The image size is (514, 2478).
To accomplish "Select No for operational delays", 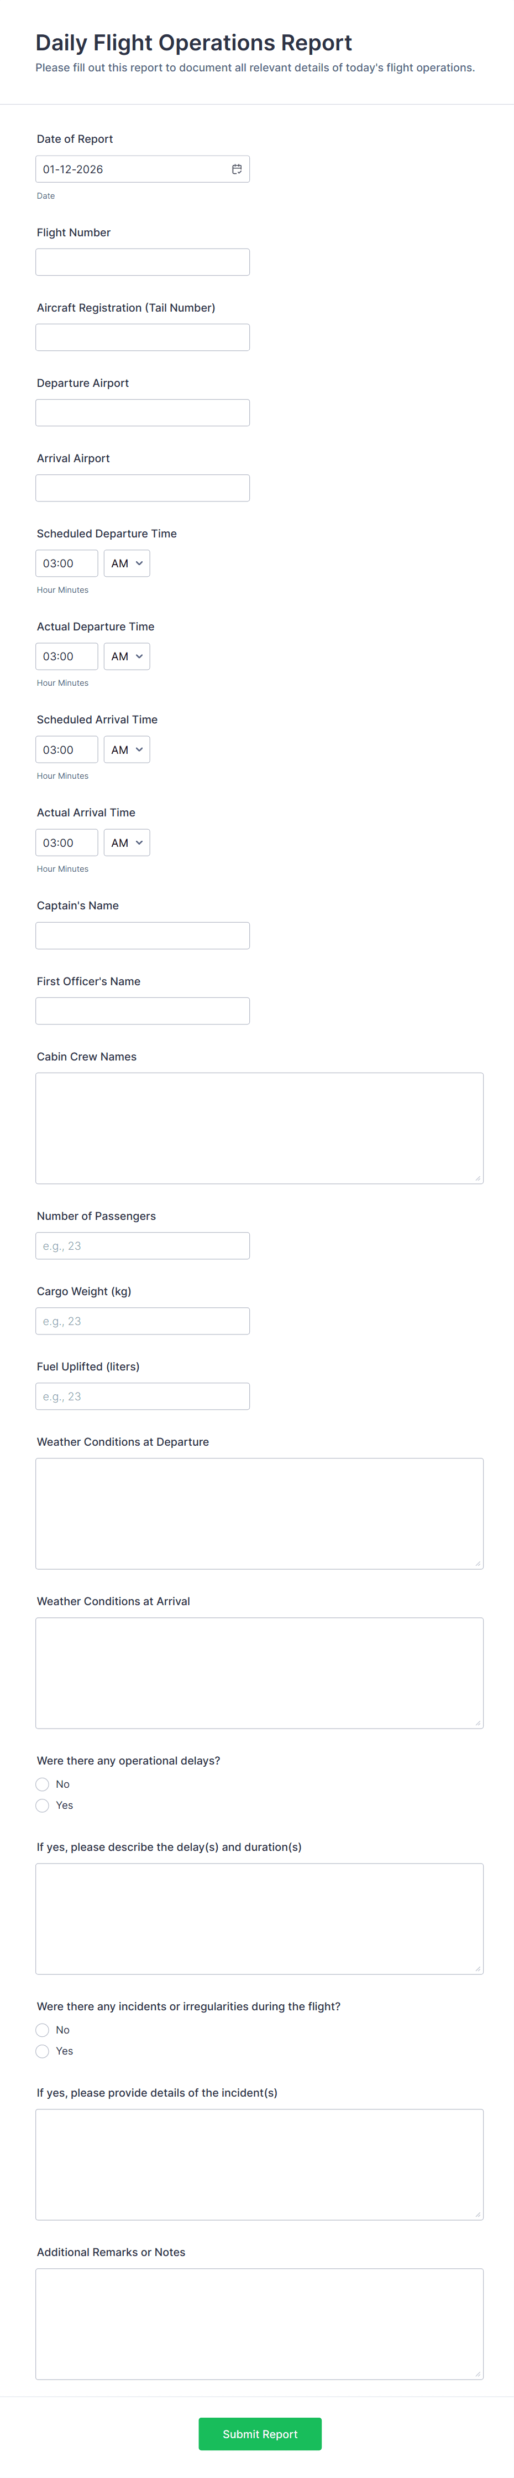I will (42, 1784).
